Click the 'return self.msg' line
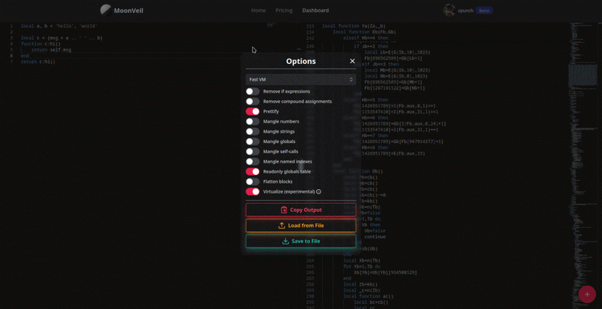The width and height of the screenshot is (602, 309). (x=51, y=50)
